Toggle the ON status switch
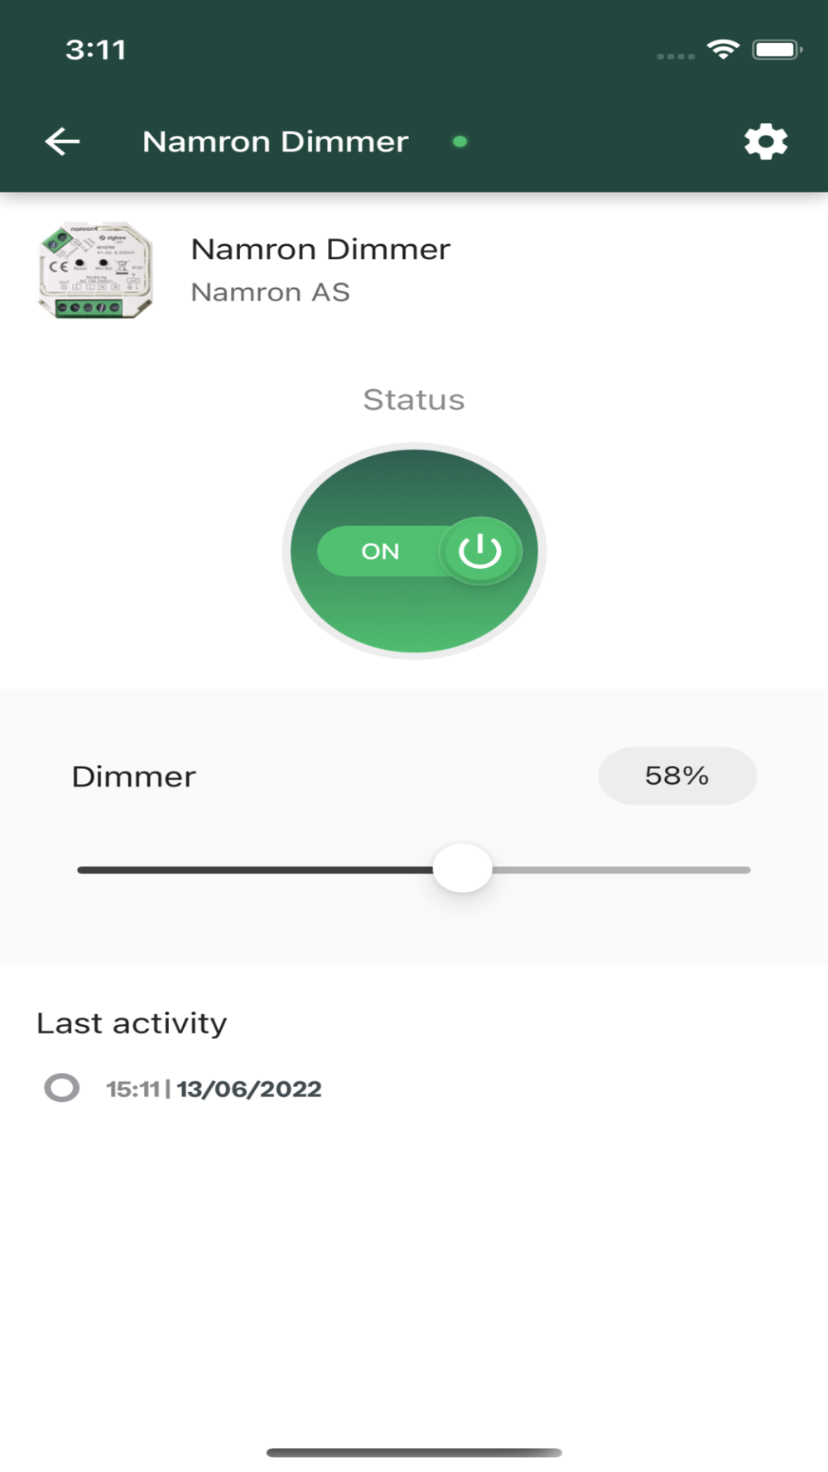Image resolution: width=828 pixels, height=1472 pixels. 419,551
